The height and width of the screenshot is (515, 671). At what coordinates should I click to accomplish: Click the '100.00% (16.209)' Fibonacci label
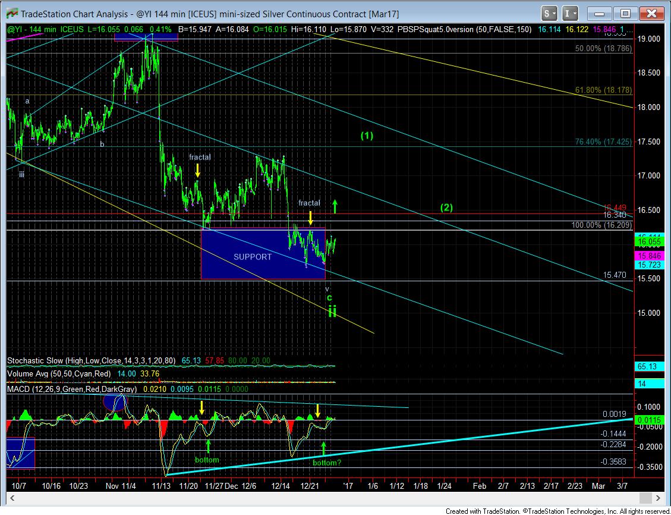pos(601,225)
